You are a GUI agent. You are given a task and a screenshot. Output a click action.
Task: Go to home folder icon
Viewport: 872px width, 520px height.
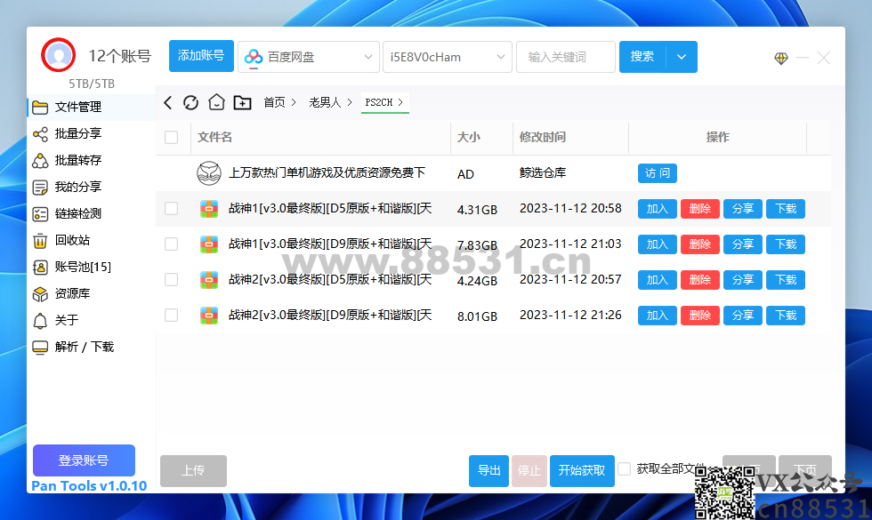tap(216, 102)
